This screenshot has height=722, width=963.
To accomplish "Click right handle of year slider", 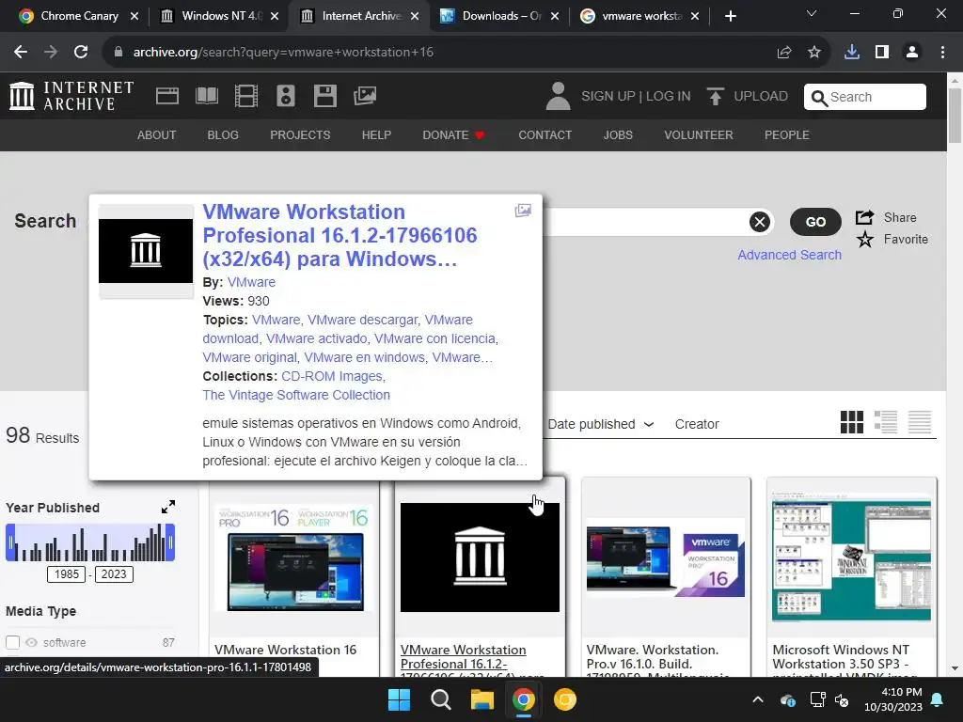I will [170, 542].
